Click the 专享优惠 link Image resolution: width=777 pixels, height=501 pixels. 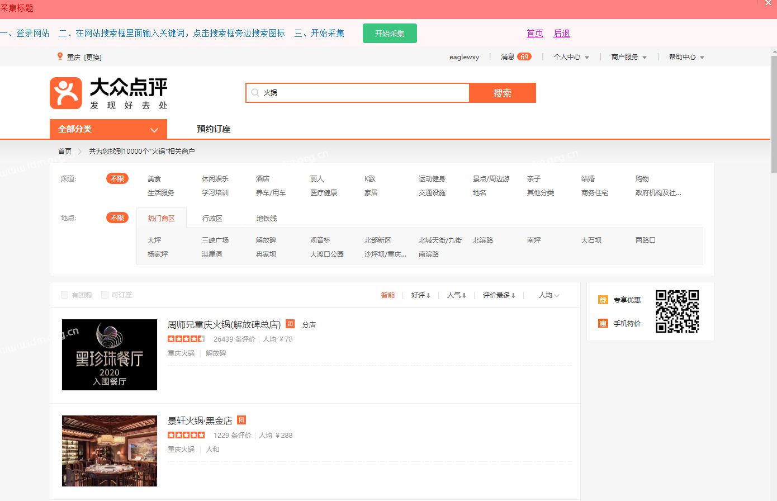627,300
